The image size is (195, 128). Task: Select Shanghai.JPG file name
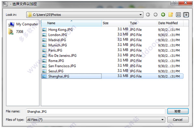59,76
